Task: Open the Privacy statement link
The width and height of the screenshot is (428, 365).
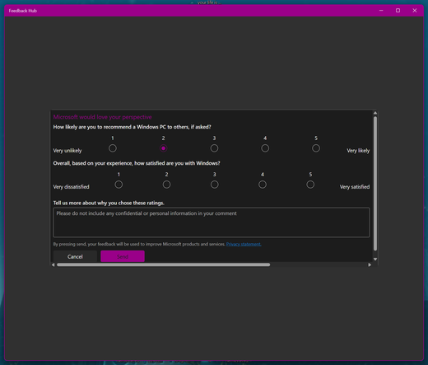Action: point(244,244)
